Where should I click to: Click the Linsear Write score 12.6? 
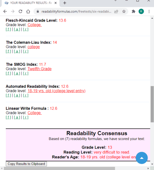tap(53, 108)
